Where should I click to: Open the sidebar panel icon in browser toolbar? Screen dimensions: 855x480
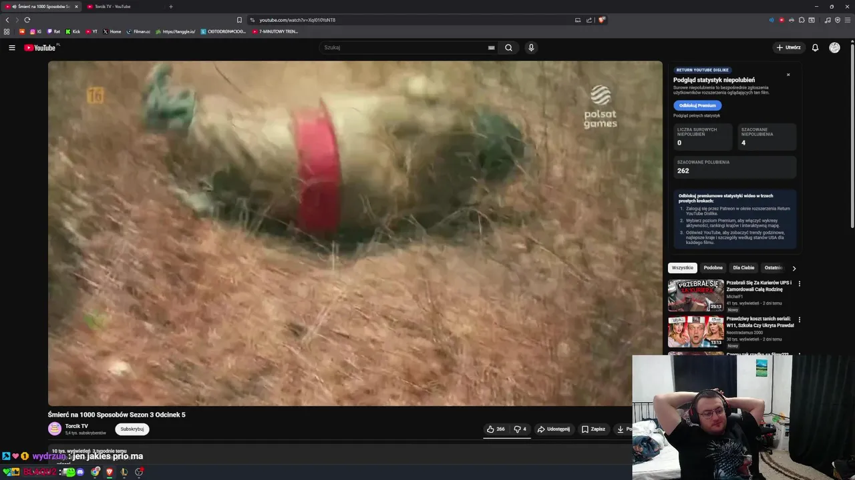coord(812,20)
